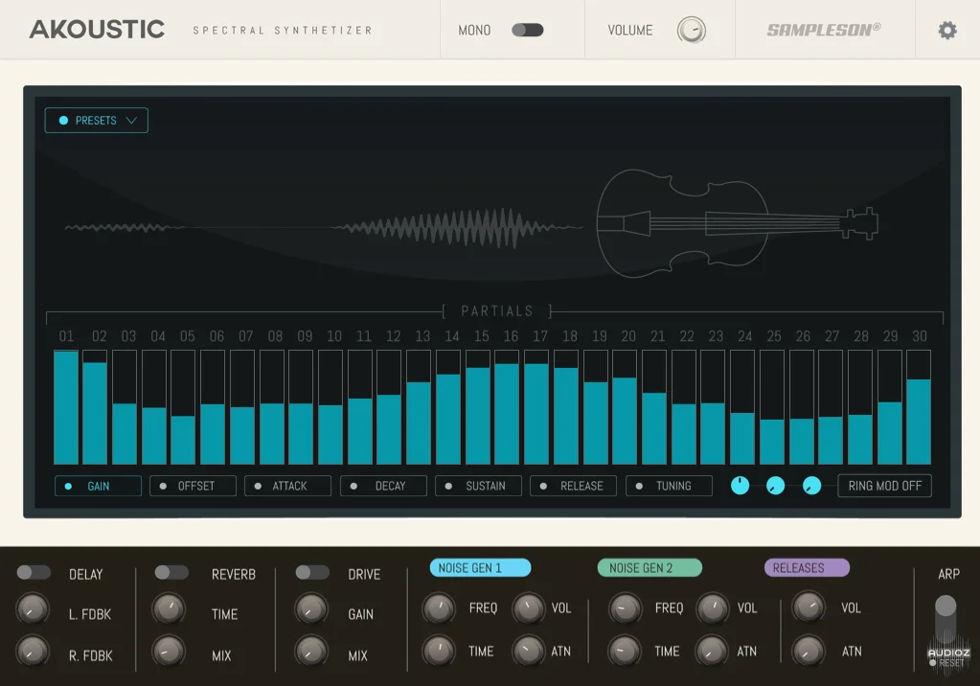
Task: Select the RELEASE partial mode
Action: point(573,486)
